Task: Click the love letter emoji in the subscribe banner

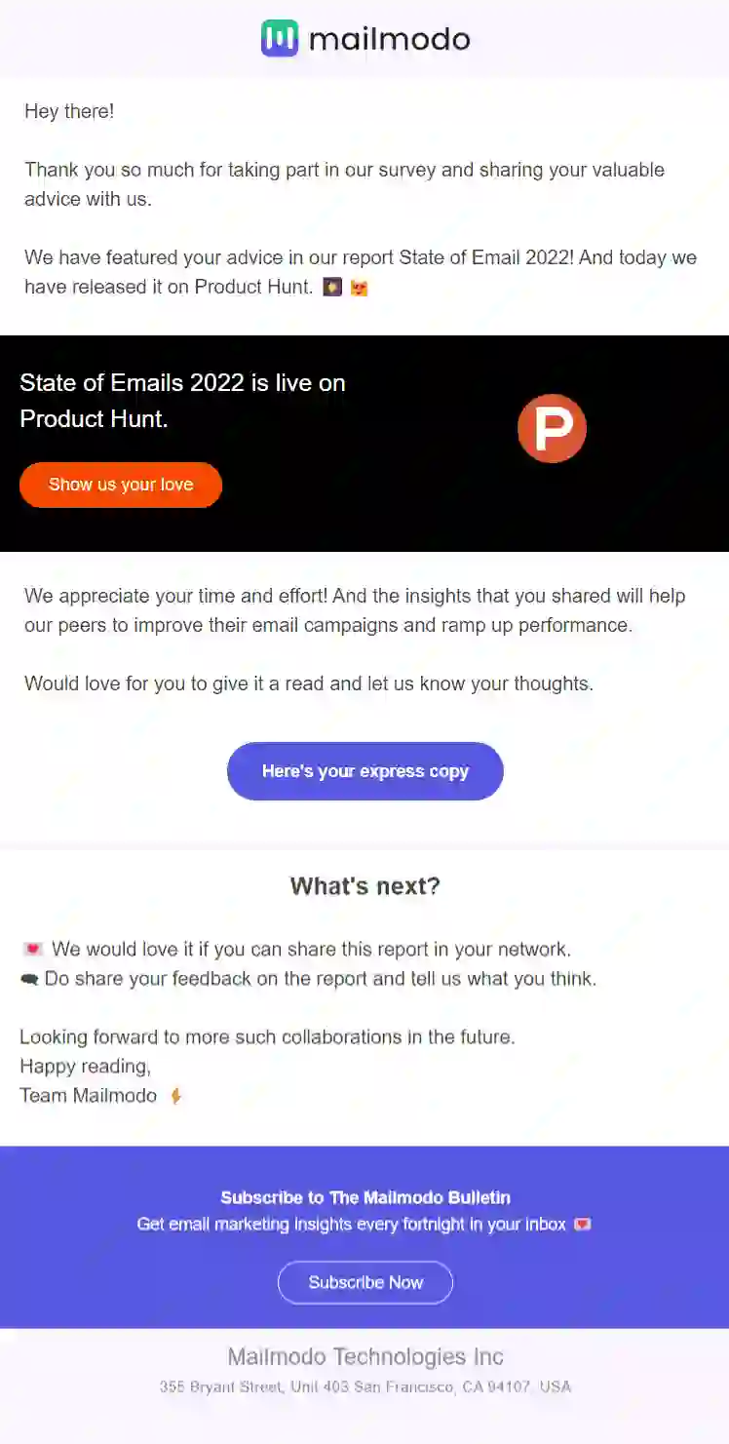Action: tap(582, 1224)
